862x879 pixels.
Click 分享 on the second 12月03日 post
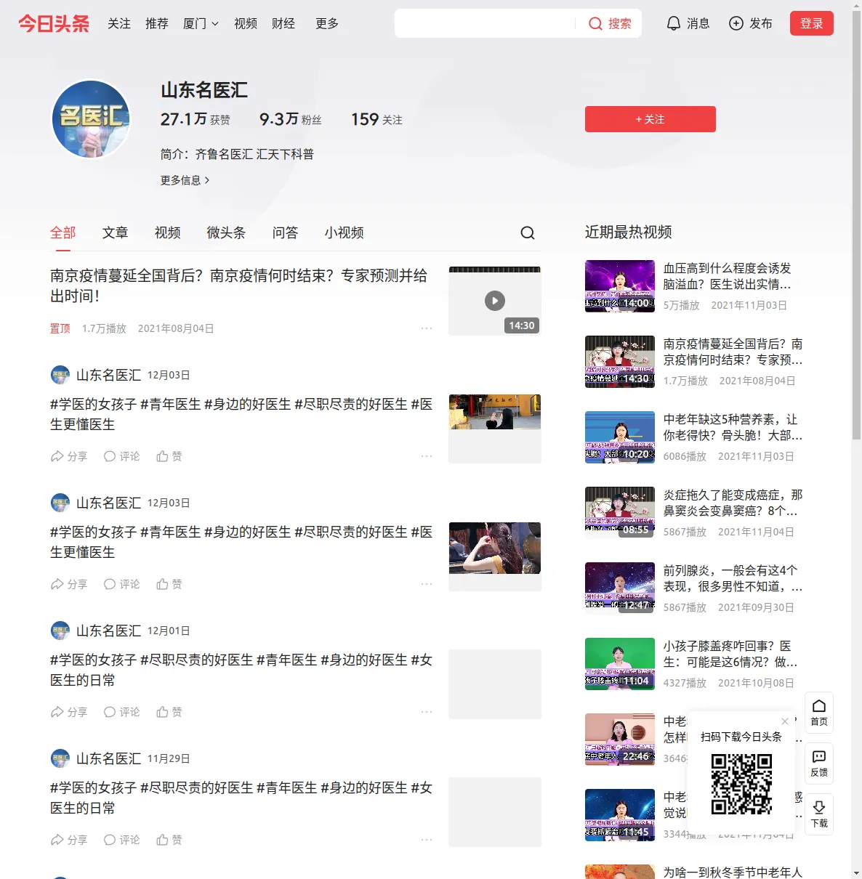click(69, 584)
